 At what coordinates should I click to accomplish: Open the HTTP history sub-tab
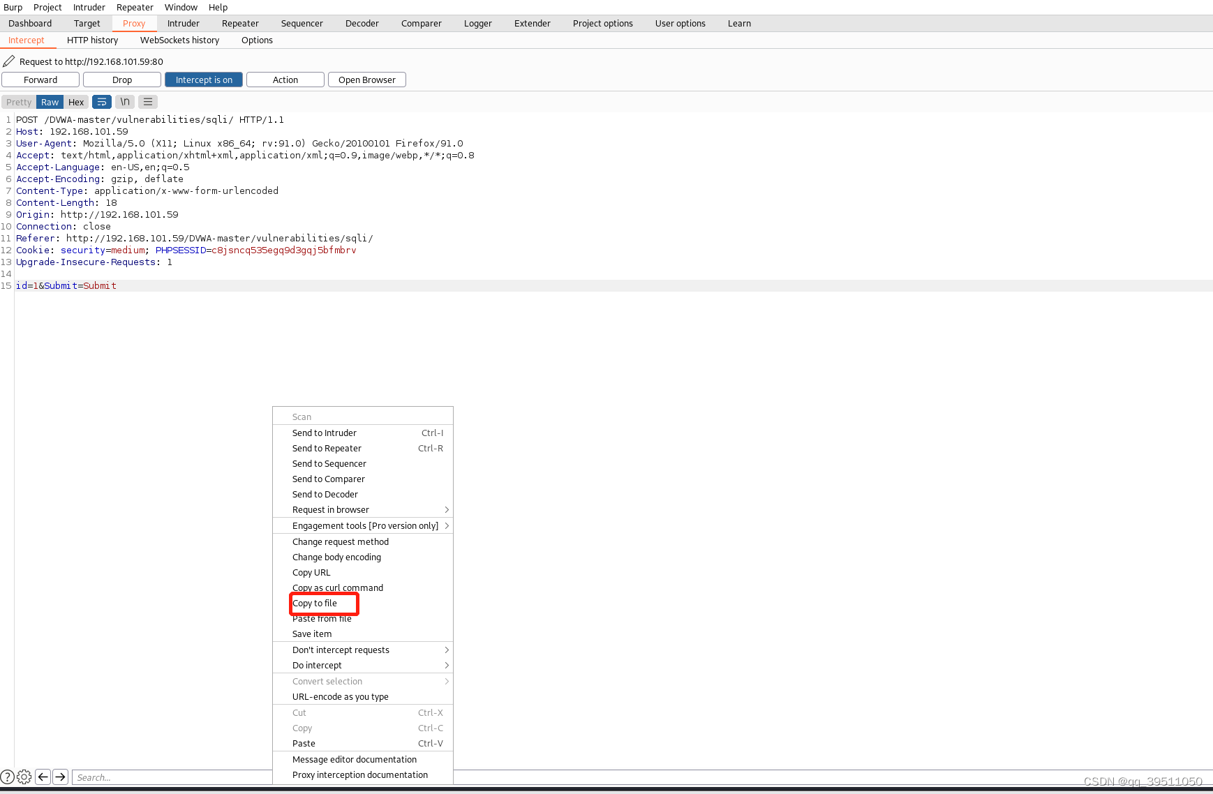[93, 40]
